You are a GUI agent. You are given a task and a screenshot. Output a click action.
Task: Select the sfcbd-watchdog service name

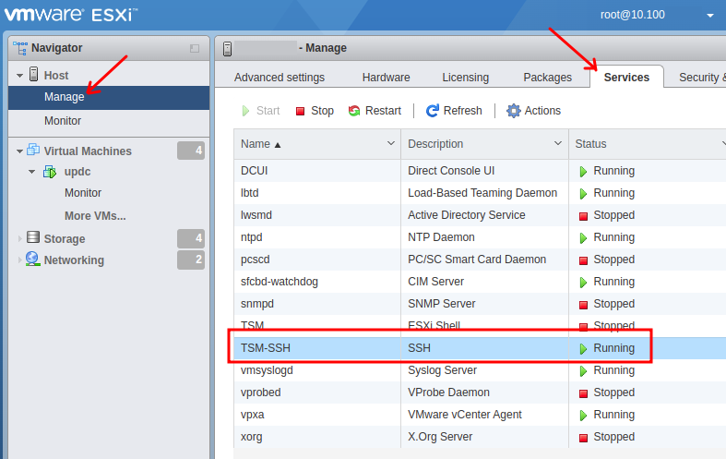(x=280, y=282)
